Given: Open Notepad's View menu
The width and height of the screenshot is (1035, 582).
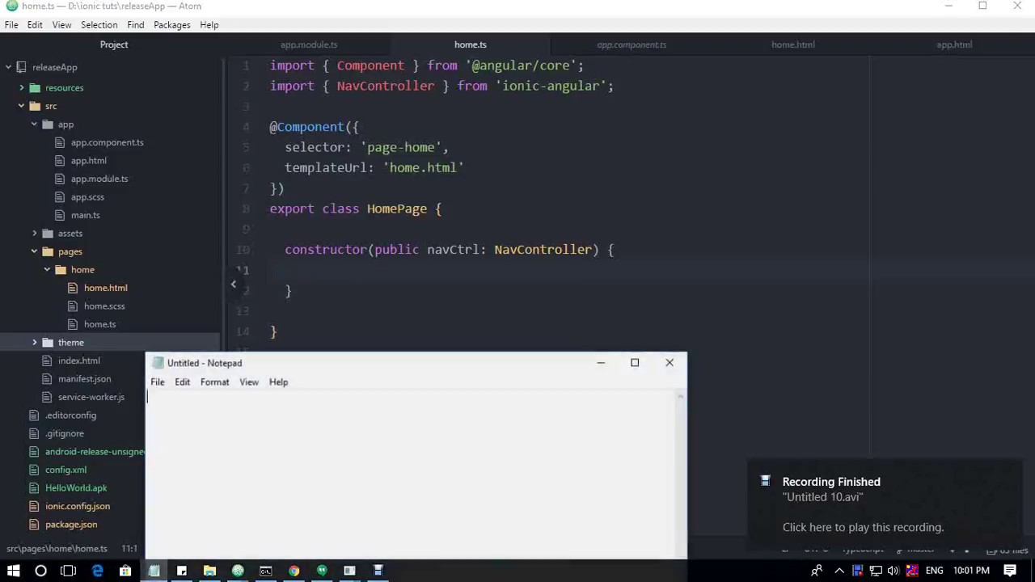Looking at the screenshot, I should [248, 382].
